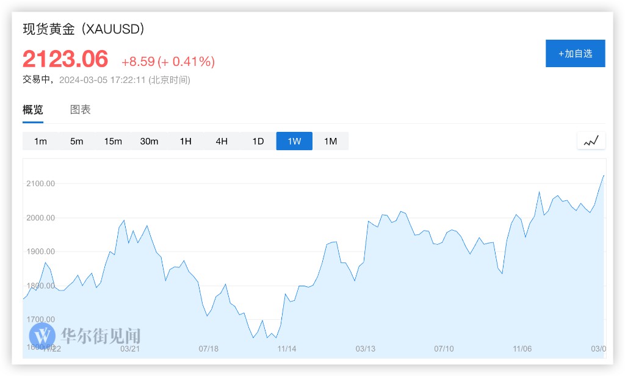
Task: Click the 华尔街见闻 W logo watermark
Action: point(43,334)
